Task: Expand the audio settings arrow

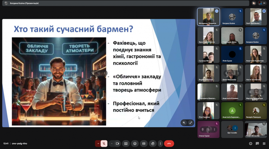Action: click(98, 143)
